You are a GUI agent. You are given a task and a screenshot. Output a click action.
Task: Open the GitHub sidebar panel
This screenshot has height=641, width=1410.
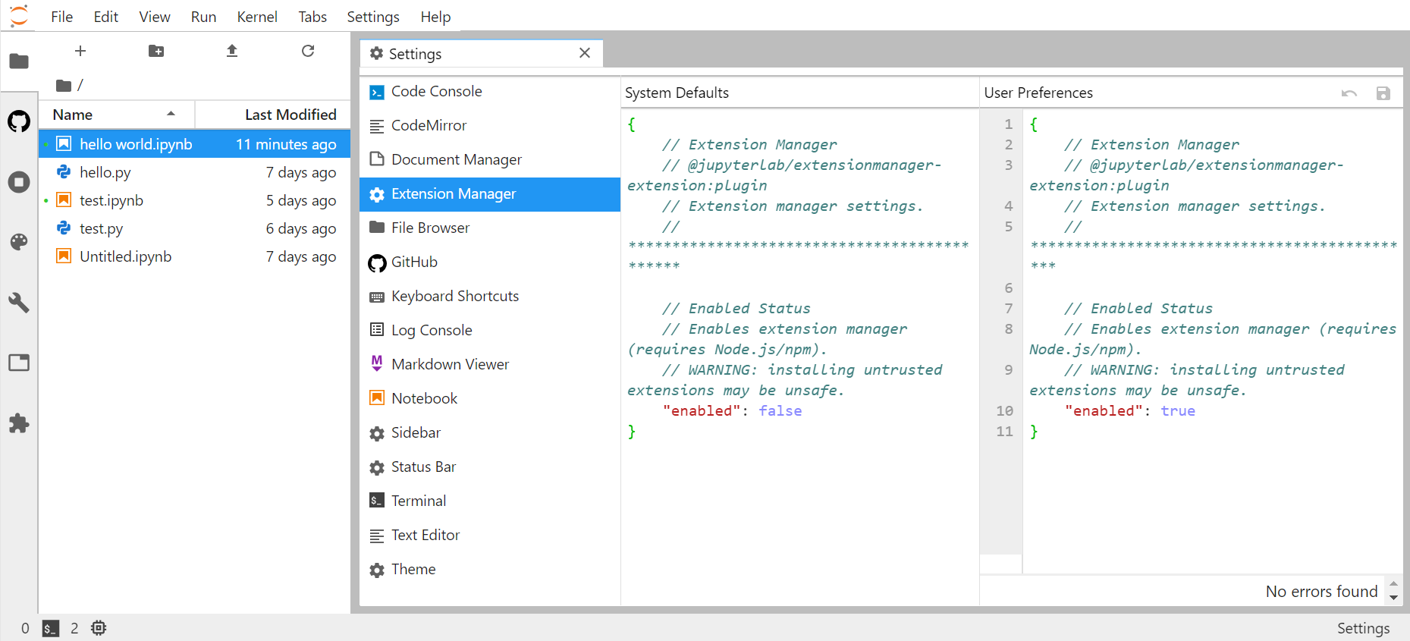[19, 121]
